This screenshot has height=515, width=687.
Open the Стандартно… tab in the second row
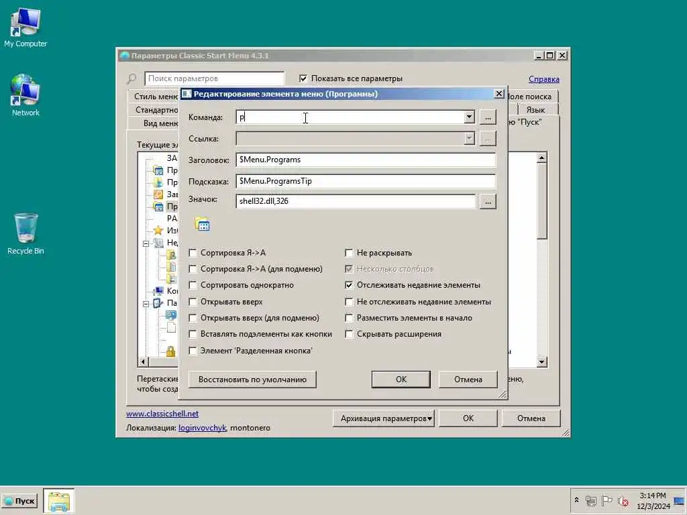point(154,109)
